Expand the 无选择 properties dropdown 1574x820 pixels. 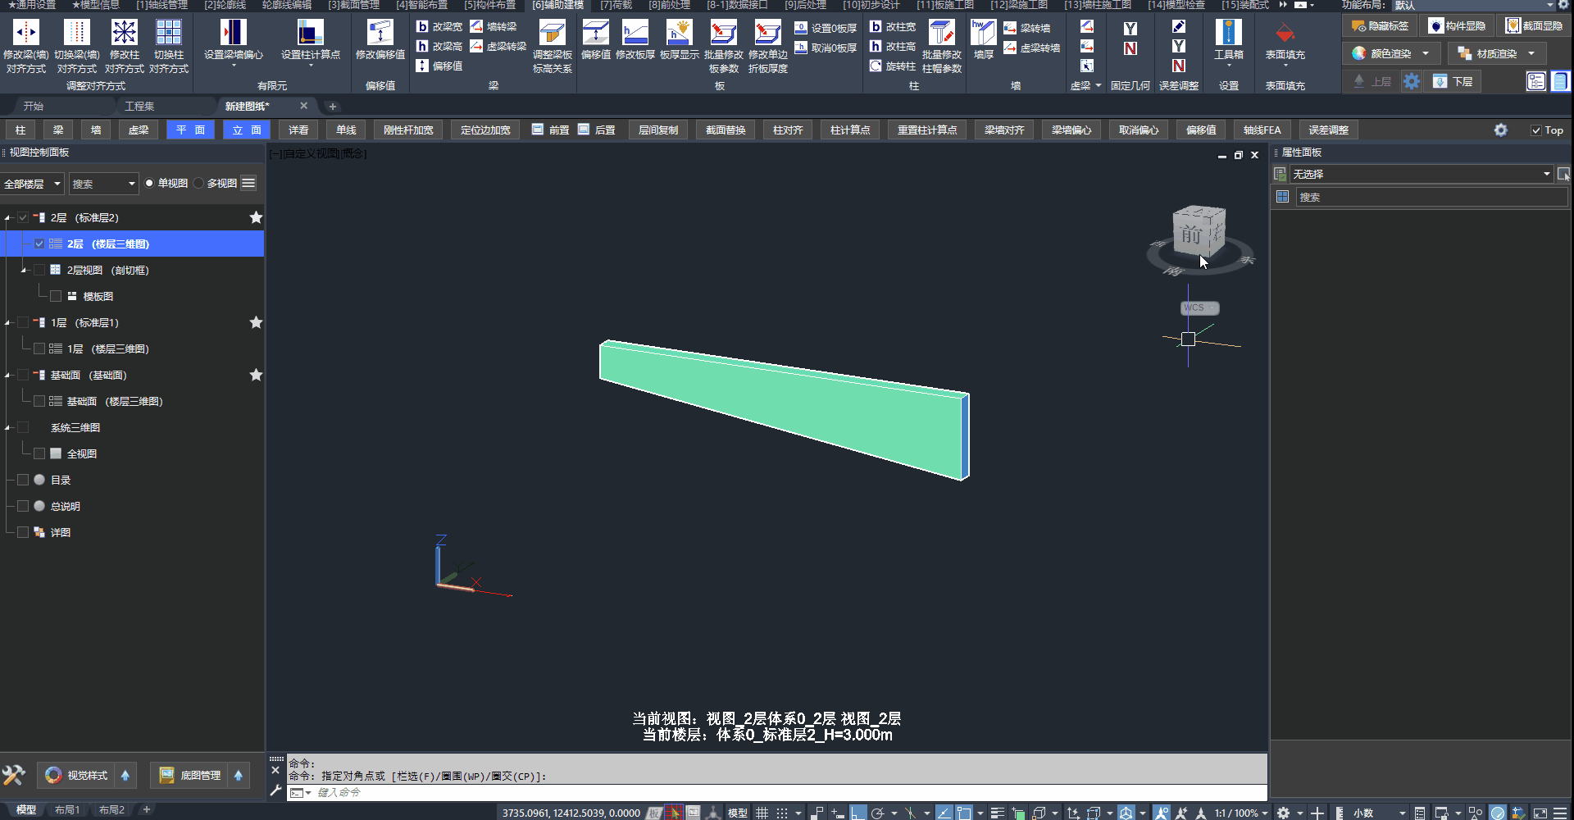1547,174
